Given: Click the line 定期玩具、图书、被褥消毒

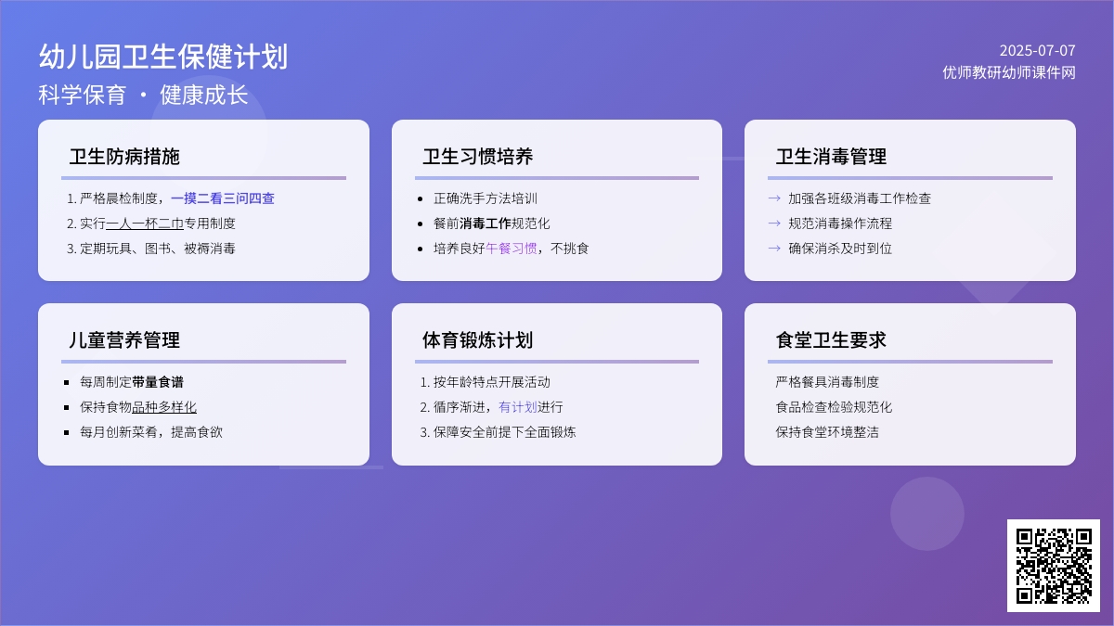Looking at the screenshot, I should point(151,249).
